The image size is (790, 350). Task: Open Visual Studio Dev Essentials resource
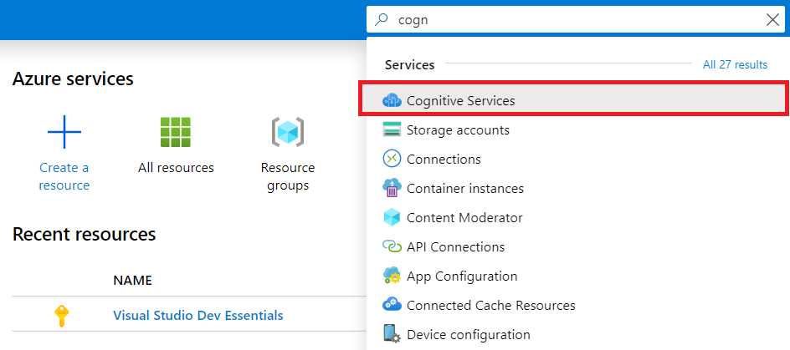click(x=198, y=315)
